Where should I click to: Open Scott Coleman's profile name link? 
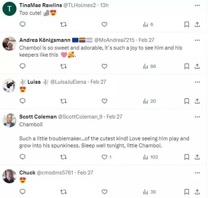38,117
